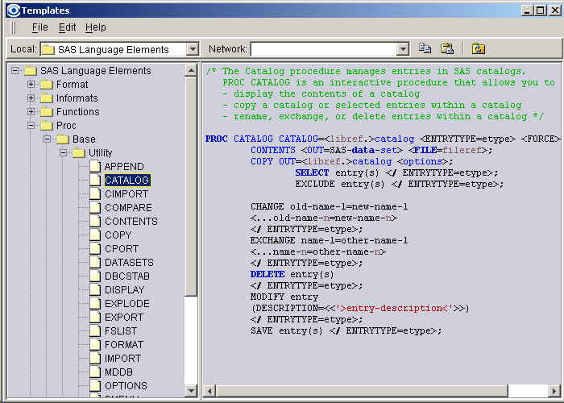Select the EXPORT template label
The height and width of the screenshot is (403, 564).
point(124,317)
